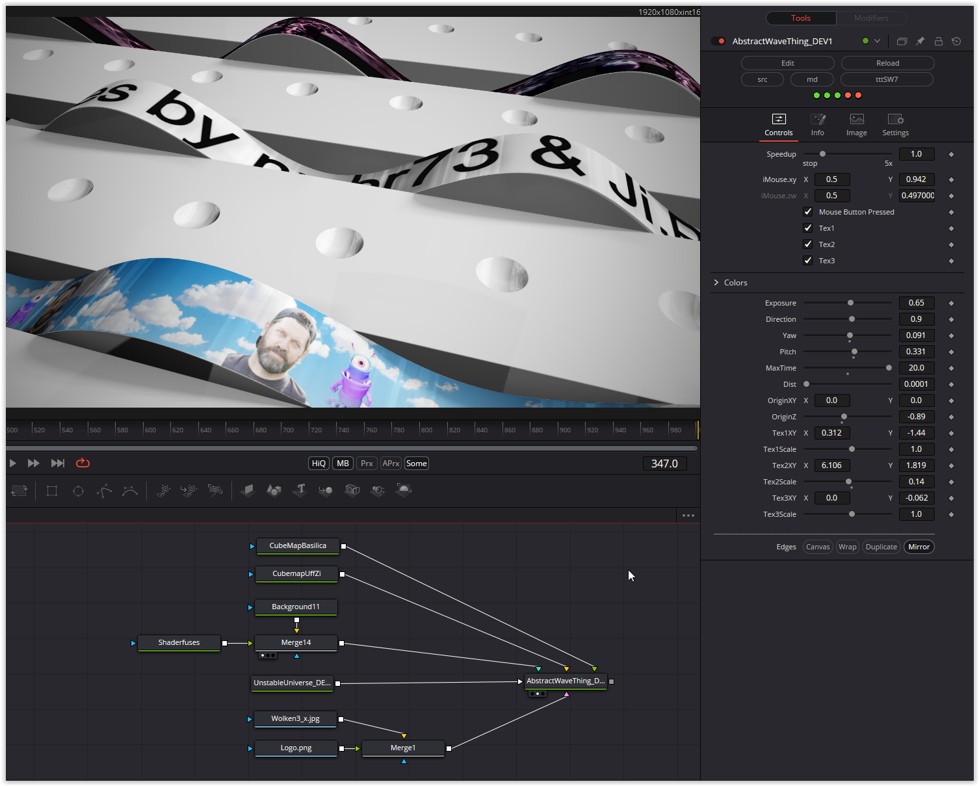
Task: Toggle the MB motion blur button
Action: tap(343, 464)
